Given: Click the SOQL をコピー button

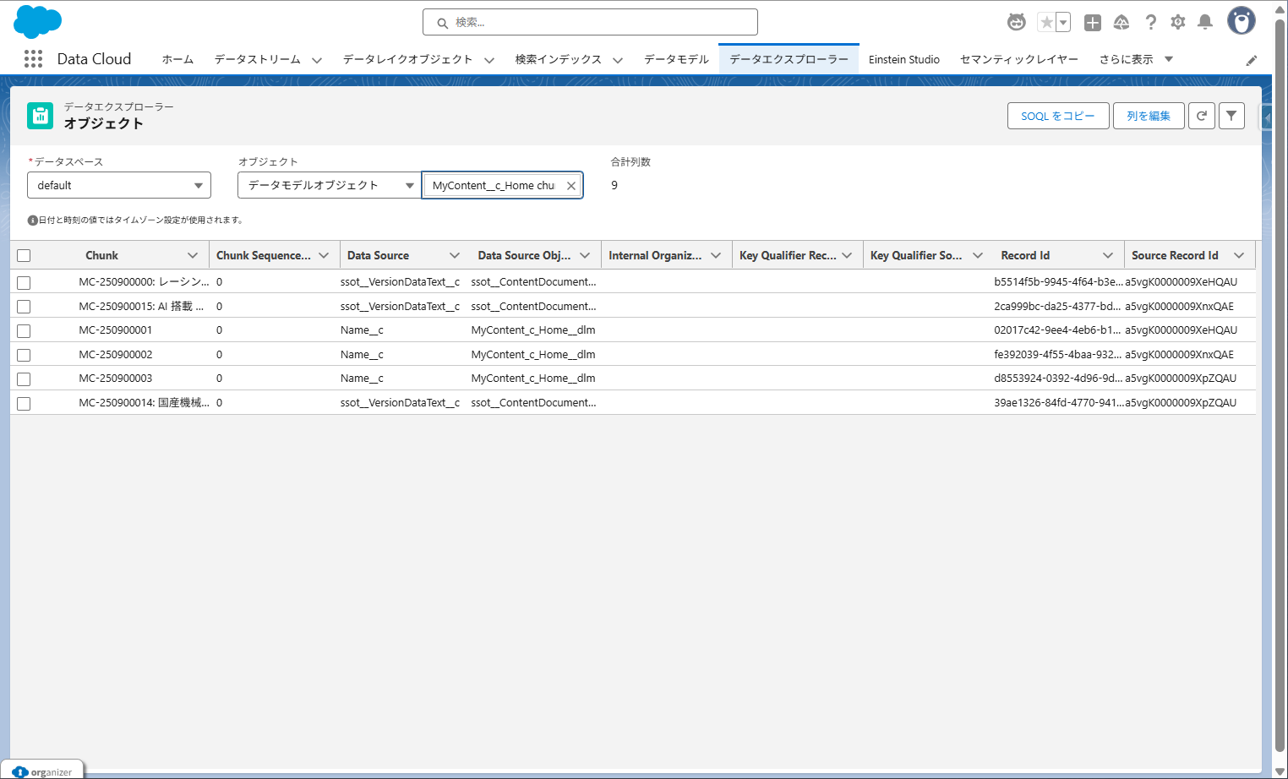Looking at the screenshot, I should (1057, 116).
